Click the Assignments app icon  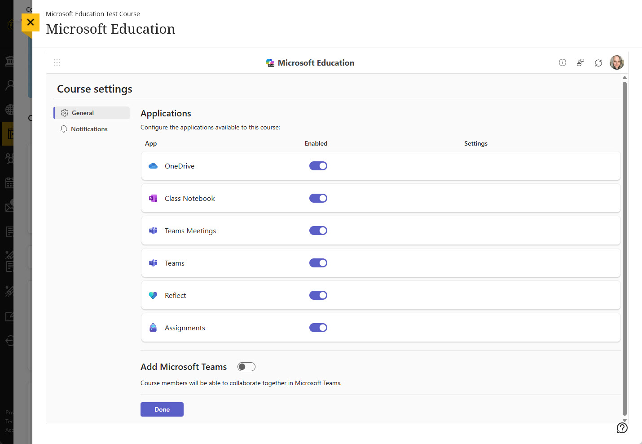click(x=153, y=328)
